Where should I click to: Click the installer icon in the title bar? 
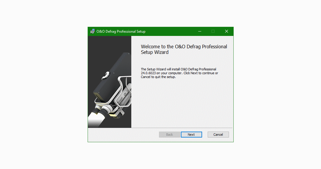click(93, 31)
